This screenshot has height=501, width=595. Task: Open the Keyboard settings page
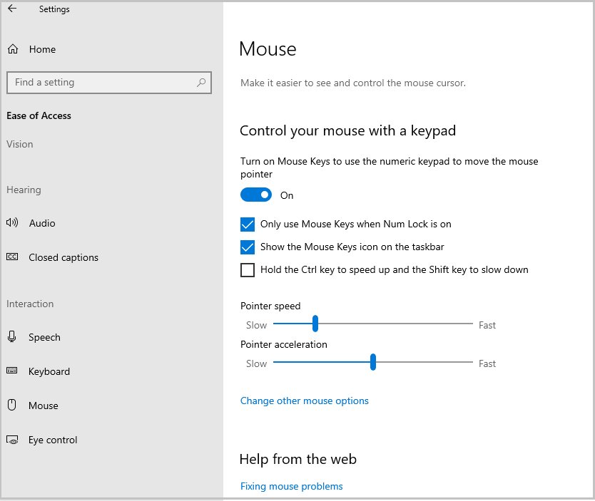pyautogui.click(x=49, y=371)
